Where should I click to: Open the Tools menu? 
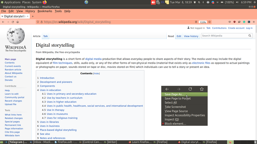click(x=58, y=11)
